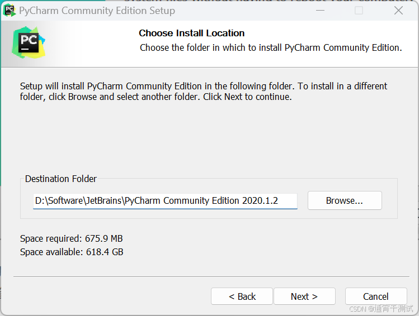Click the 'Choose Install Location' heading
Image resolution: width=419 pixels, height=316 pixels.
tap(191, 33)
